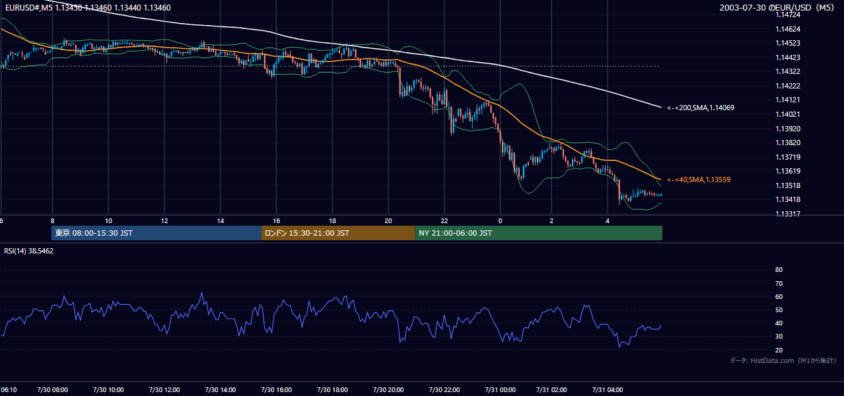The height and width of the screenshot is (396, 844).
Task: Click hour tick 16 under price chart
Action: click(276, 220)
